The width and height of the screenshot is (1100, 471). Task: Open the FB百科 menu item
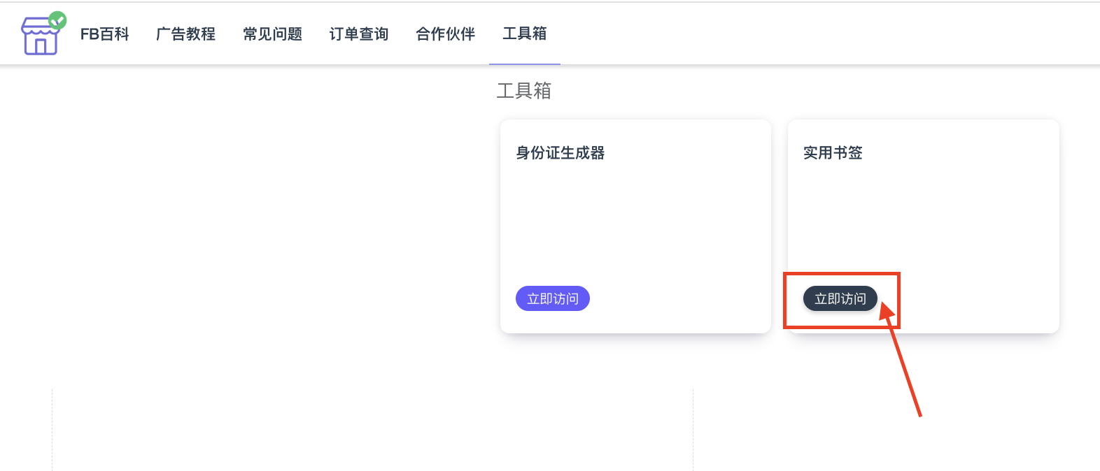coord(105,34)
